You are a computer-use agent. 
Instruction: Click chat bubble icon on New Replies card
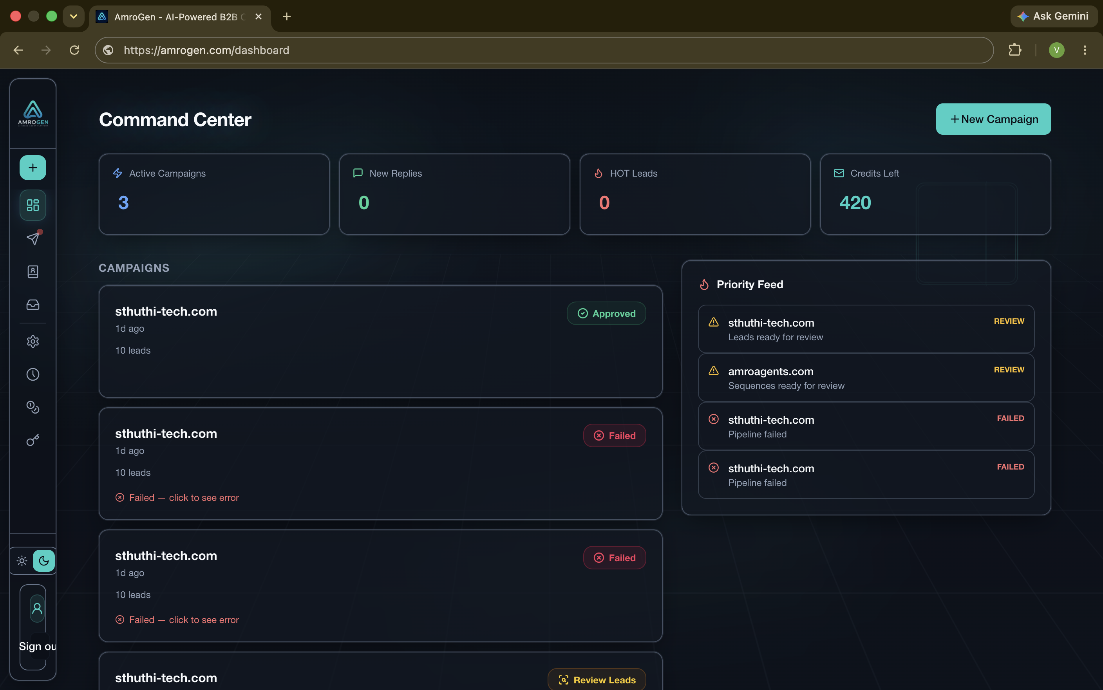point(358,173)
